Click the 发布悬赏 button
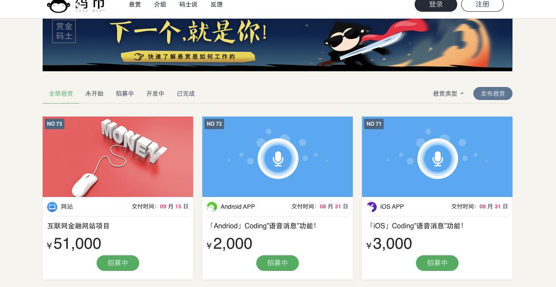This screenshot has width=556, height=287. pos(493,93)
